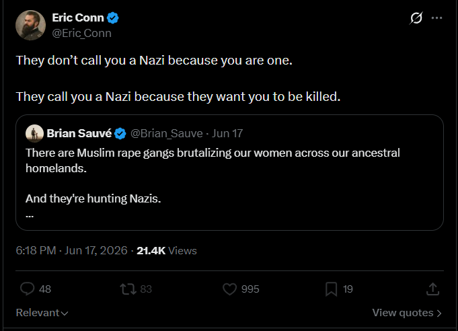458x331 pixels.
Task: Open the @Brian_Sauve handle link
Action: tap(167, 133)
